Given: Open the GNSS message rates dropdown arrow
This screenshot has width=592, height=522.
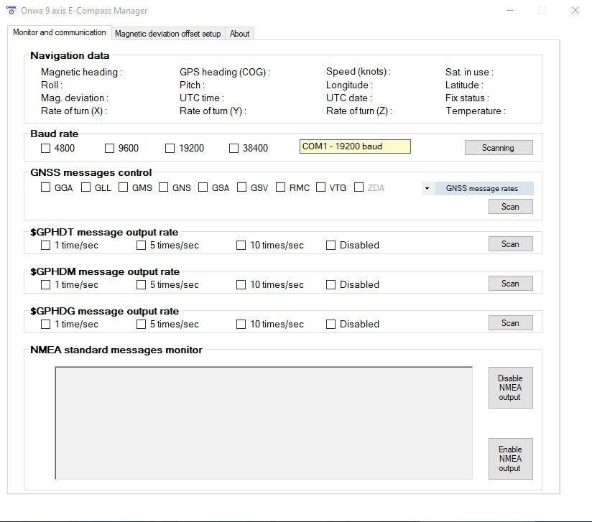Looking at the screenshot, I should pyautogui.click(x=427, y=188).
